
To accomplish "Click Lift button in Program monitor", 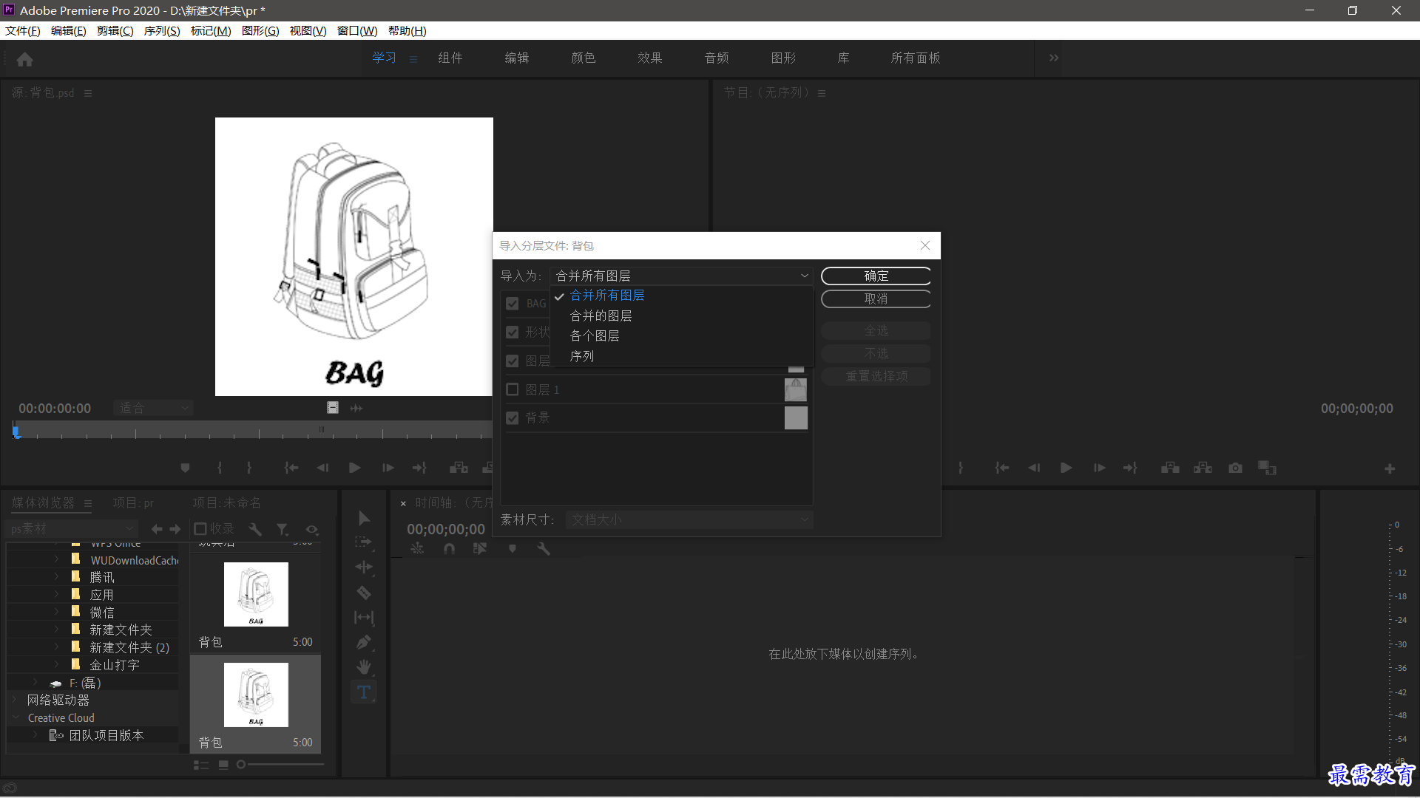I will pos(1170,468).
